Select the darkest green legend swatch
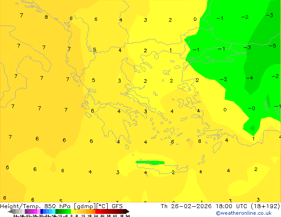Viewport: 281px width, 217px height. pyautogui.click(x=57, y=211)
